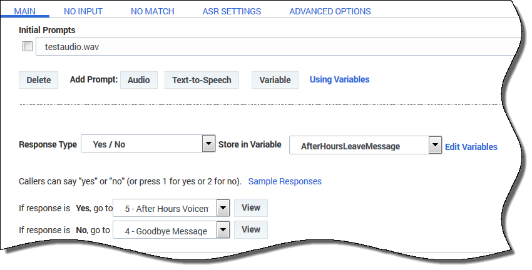Open the NO INPUT tab
This screenshot has width=532, height=270.
[83, 11]
